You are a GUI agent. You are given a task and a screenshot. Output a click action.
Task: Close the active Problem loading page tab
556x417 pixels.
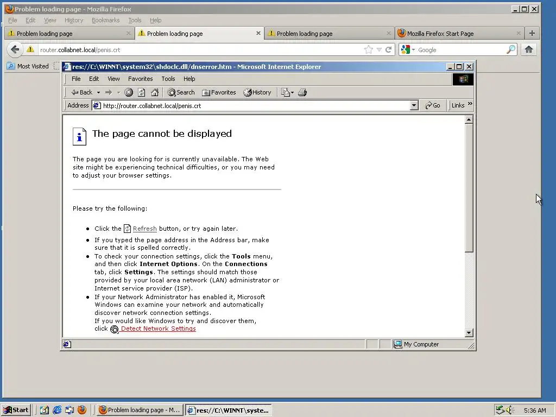tap(258, 33)
